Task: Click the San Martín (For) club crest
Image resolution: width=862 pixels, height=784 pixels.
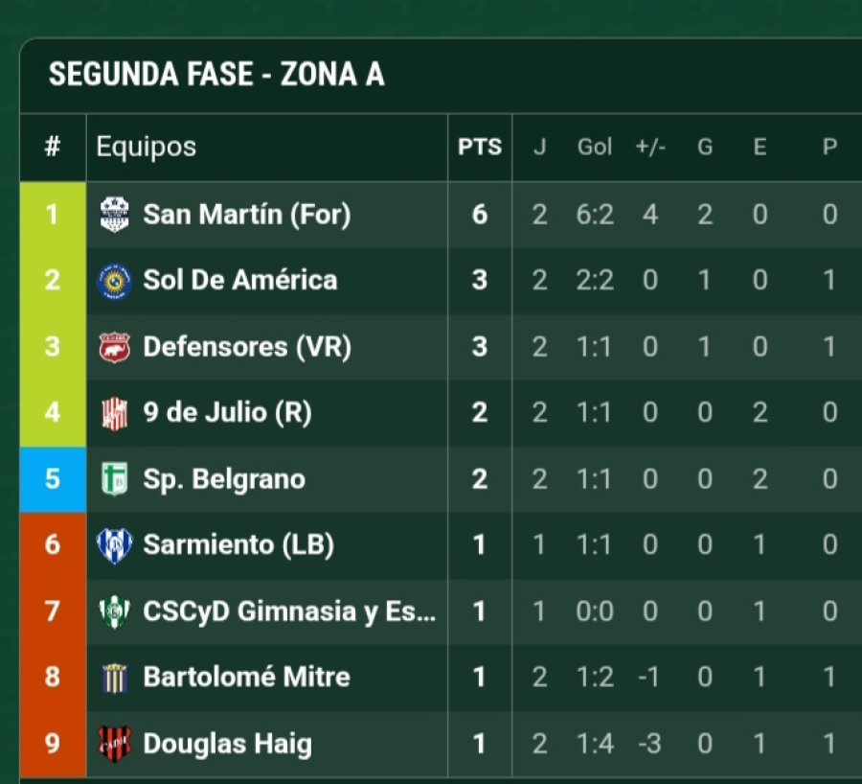Action: (x=114, y=214)
